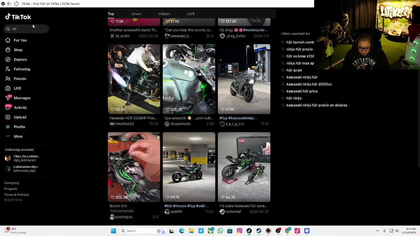Open Steam from taskbar
The image size is (420, 236).
point(259,231)
